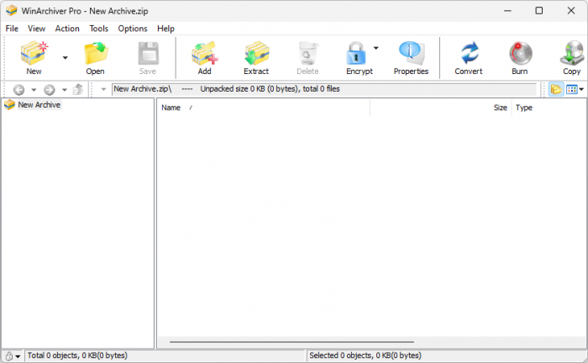Viewport: 588px width, 363px height.
Task: Open the address path history dropdown
Action: pyautogui.click(x=103, y=89)
